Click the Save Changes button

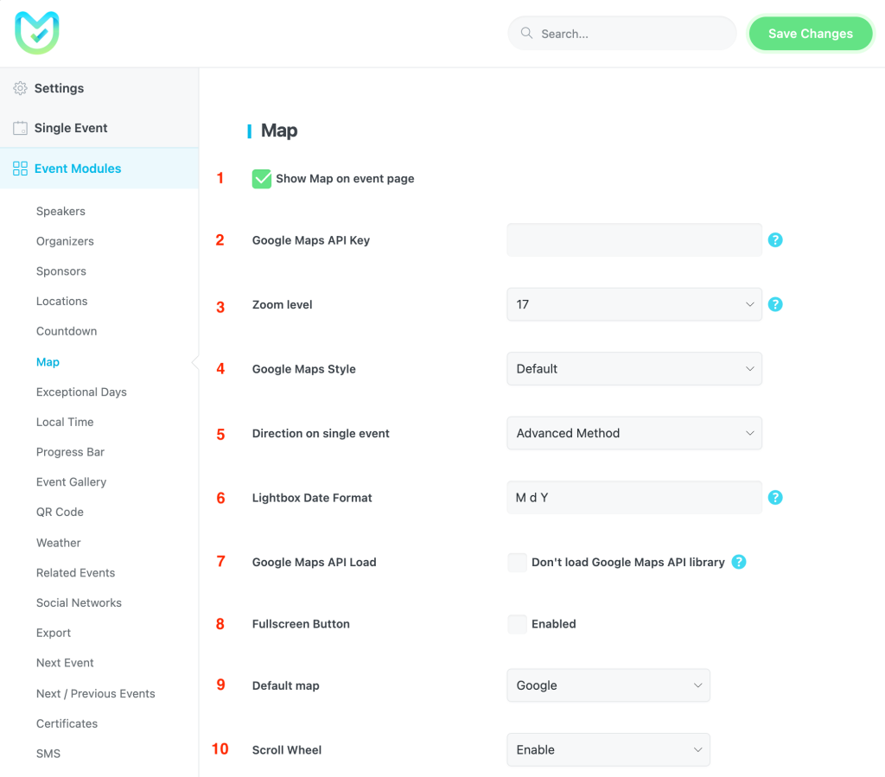tap(810, 34)
